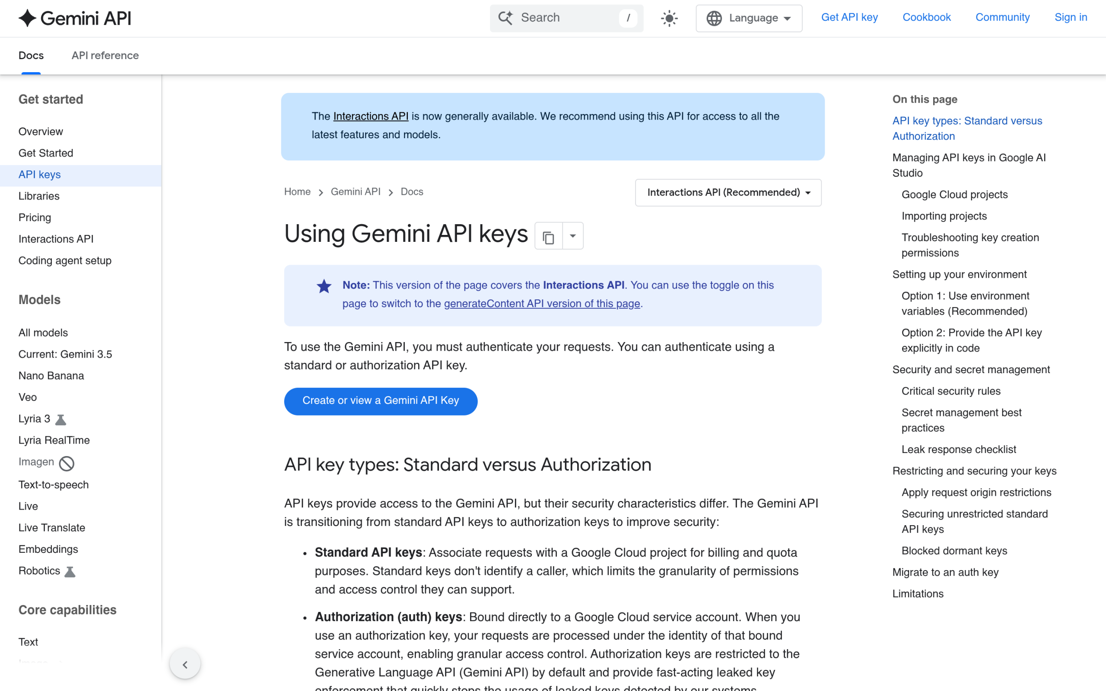Click the deprecated icon beside Imagen
Screen dimensions: 1106x691
(x=67, y=463)
